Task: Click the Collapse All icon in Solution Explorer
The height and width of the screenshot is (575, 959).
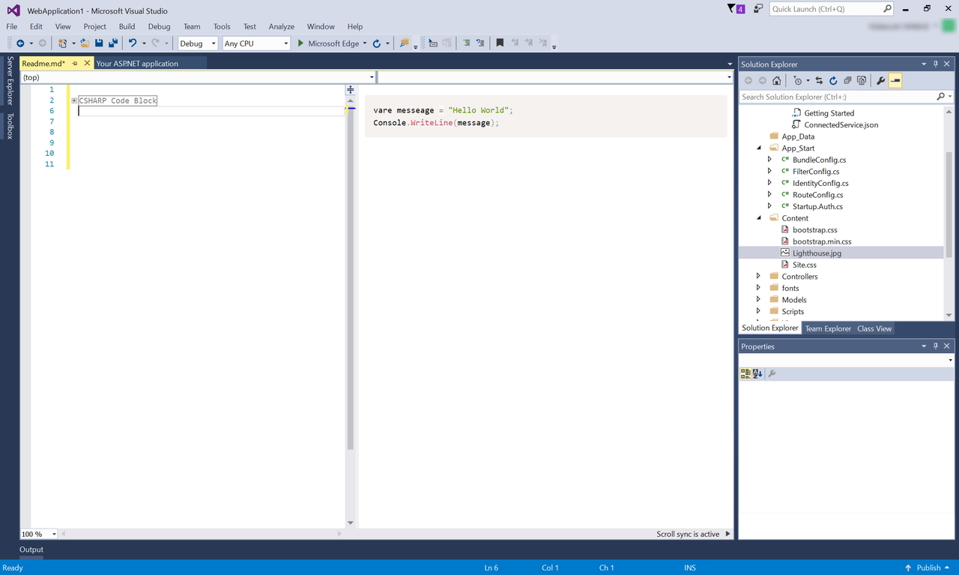Action: point(847,81)
